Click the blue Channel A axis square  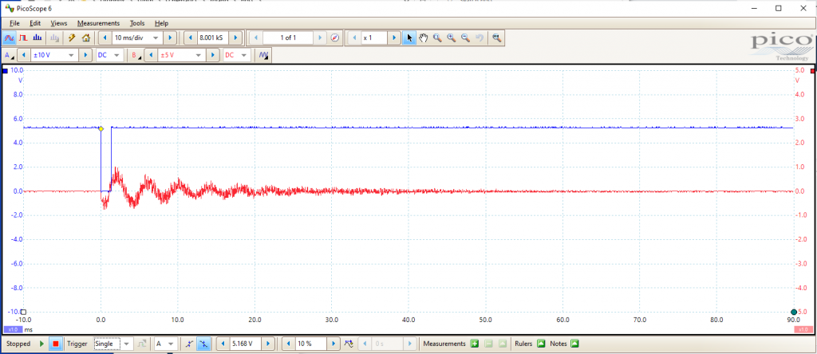(x=6, y=71)
